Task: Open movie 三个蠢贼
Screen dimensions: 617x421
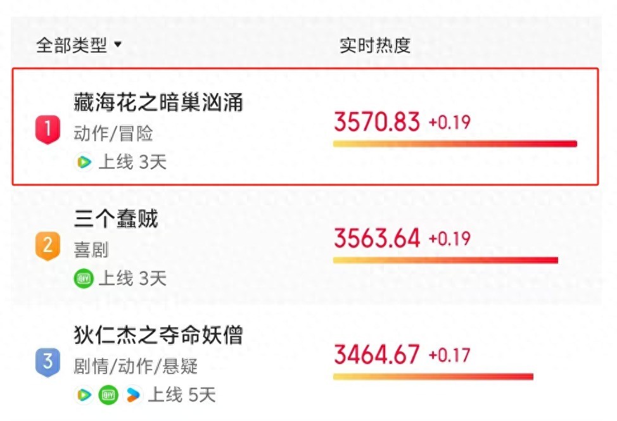Action: pyautogui.click(x=116, y=218)
